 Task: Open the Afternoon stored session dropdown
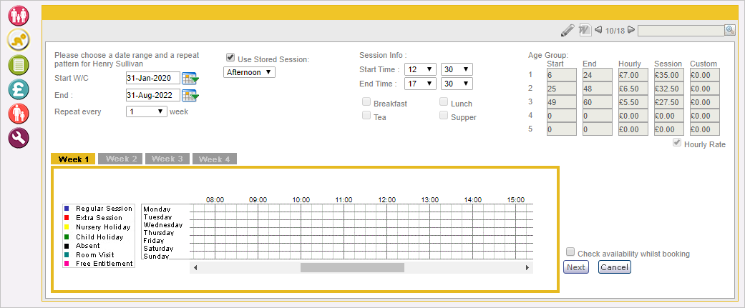(249, 72)
